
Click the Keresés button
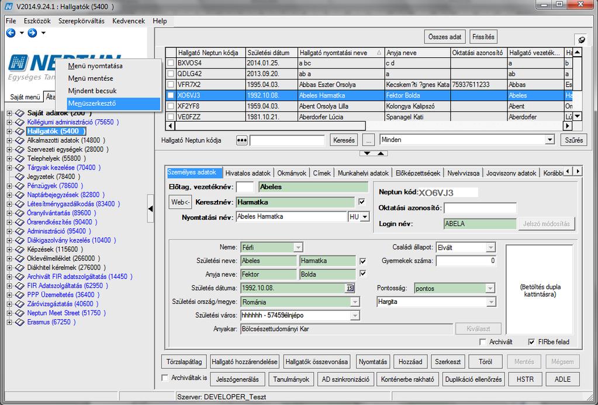pyautogui.click(x=344, y=140)
